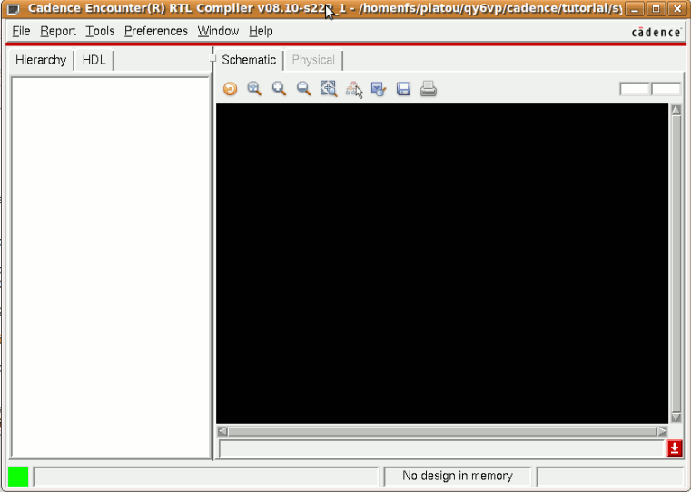691x492 pixels.
Task: Click the window menu icon in title bar
Action: (x=15, y=9)
